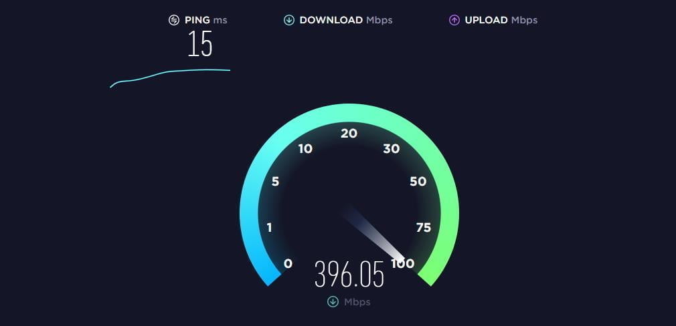
Task: Click the 1 mark on the gauge
Action: (270, 228)
